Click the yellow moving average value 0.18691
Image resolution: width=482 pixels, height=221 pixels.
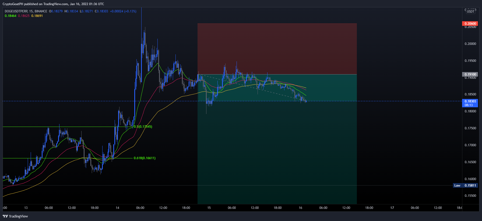pos(37,16)
